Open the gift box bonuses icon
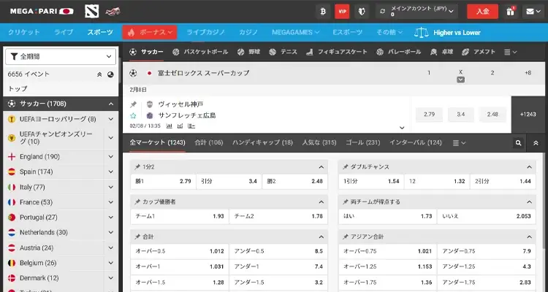Viewport: 548px width, 292px height. coord(510,12)
